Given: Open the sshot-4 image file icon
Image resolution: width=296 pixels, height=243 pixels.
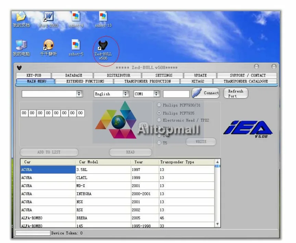Looking at the screenshot, I should [x=76, y=19].
